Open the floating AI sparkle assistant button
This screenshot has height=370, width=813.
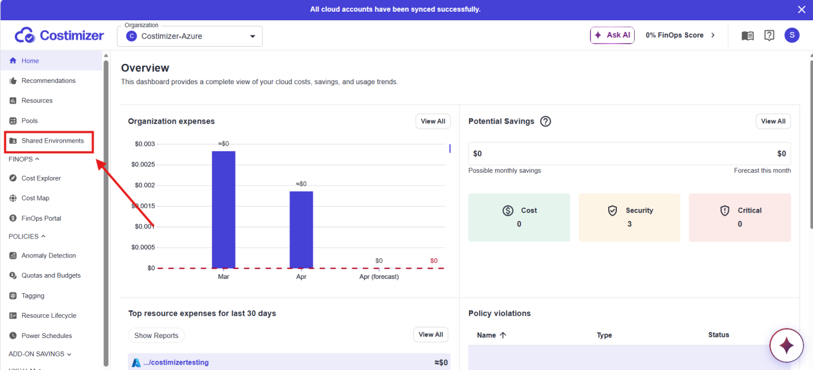pyautogui.click(x=787, y=346)
